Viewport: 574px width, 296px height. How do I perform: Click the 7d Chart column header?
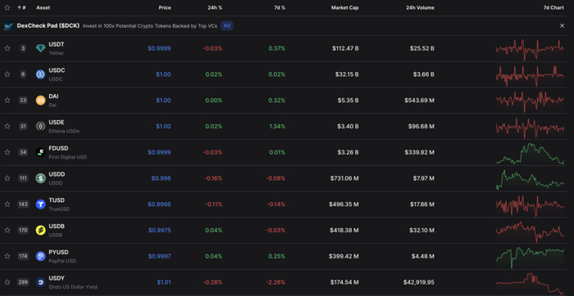pyautogui.click(x=553, y=7)
